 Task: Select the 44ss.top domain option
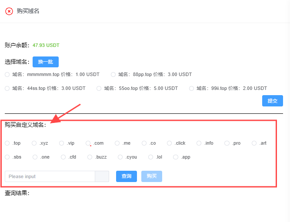click(x=7, y=88)
